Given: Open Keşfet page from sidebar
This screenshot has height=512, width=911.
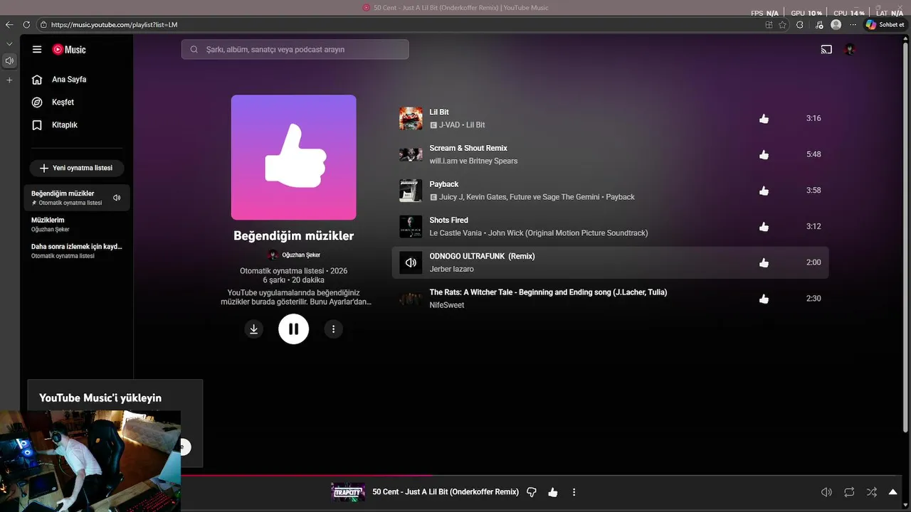Looking at the screenshot, I should (53, 102).
